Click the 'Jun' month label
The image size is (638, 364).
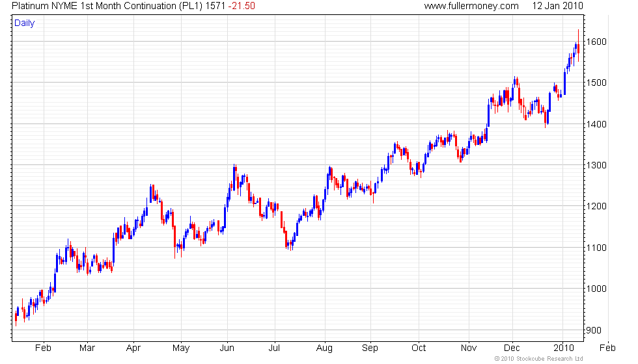click(227, 348)
